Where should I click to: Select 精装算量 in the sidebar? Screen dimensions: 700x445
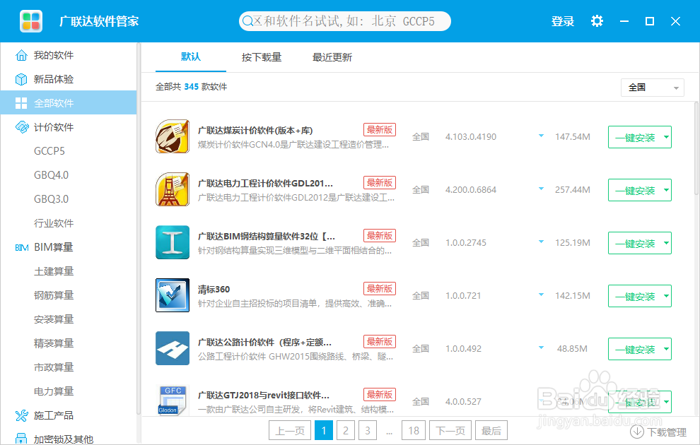[54, 343]
